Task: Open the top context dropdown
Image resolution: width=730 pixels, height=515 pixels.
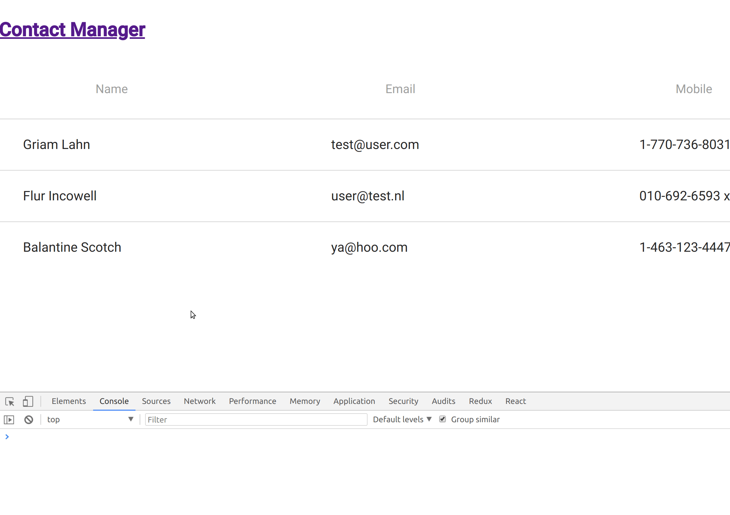Action: point(90,420)
